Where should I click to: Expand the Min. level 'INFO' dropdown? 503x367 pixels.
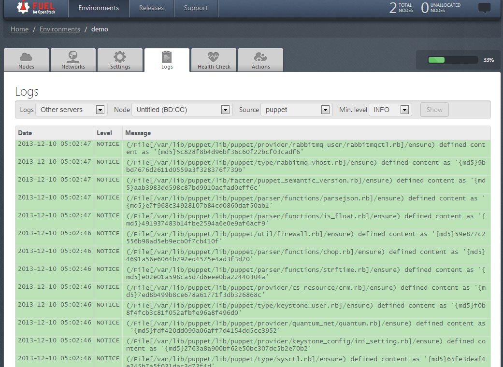click(x=390, y=110)
